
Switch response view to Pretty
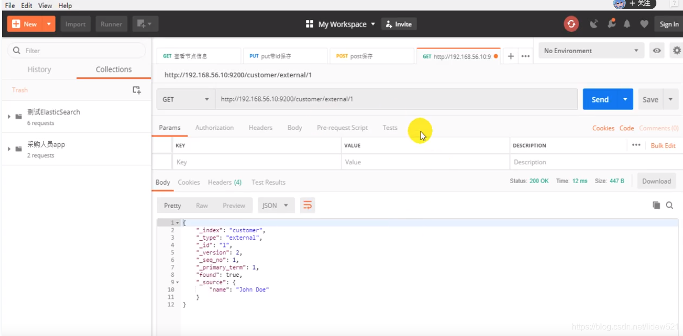172,206
